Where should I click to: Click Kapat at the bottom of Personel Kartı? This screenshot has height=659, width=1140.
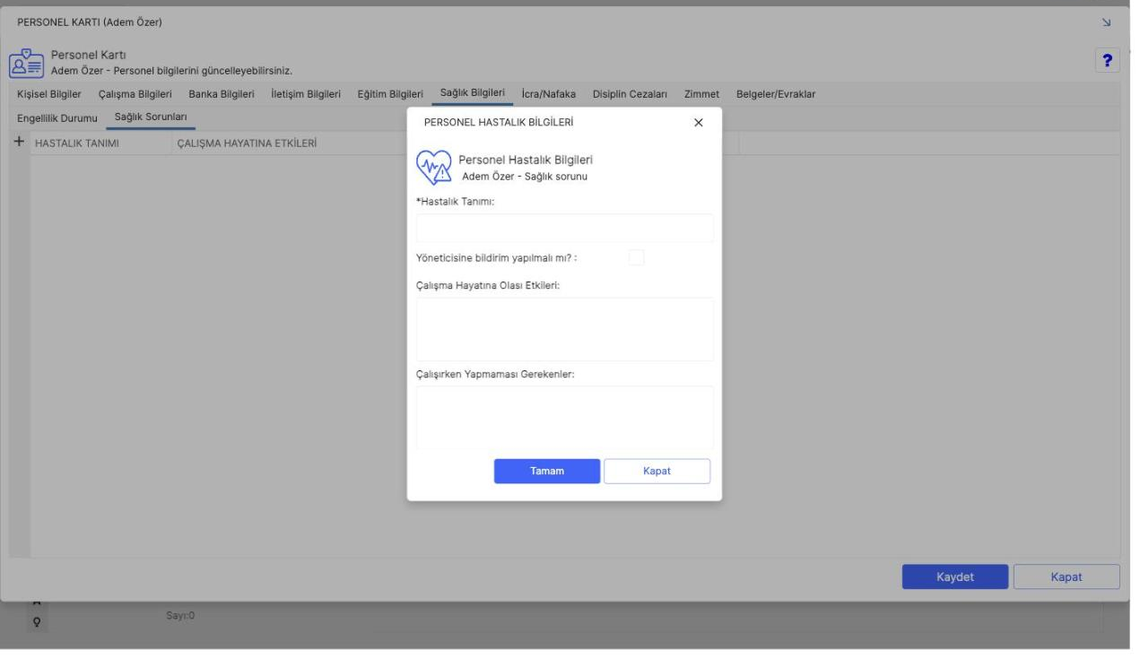click(x=1066, y=577)
